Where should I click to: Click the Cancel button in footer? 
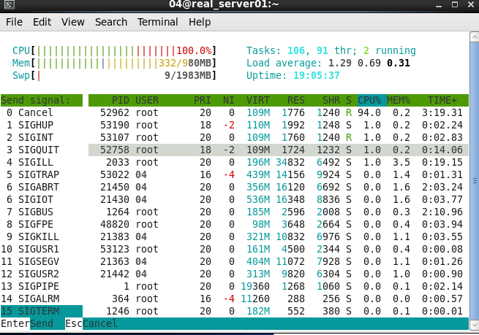click(99, 323)
